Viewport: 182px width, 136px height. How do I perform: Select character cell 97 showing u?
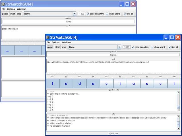point(134,84)
